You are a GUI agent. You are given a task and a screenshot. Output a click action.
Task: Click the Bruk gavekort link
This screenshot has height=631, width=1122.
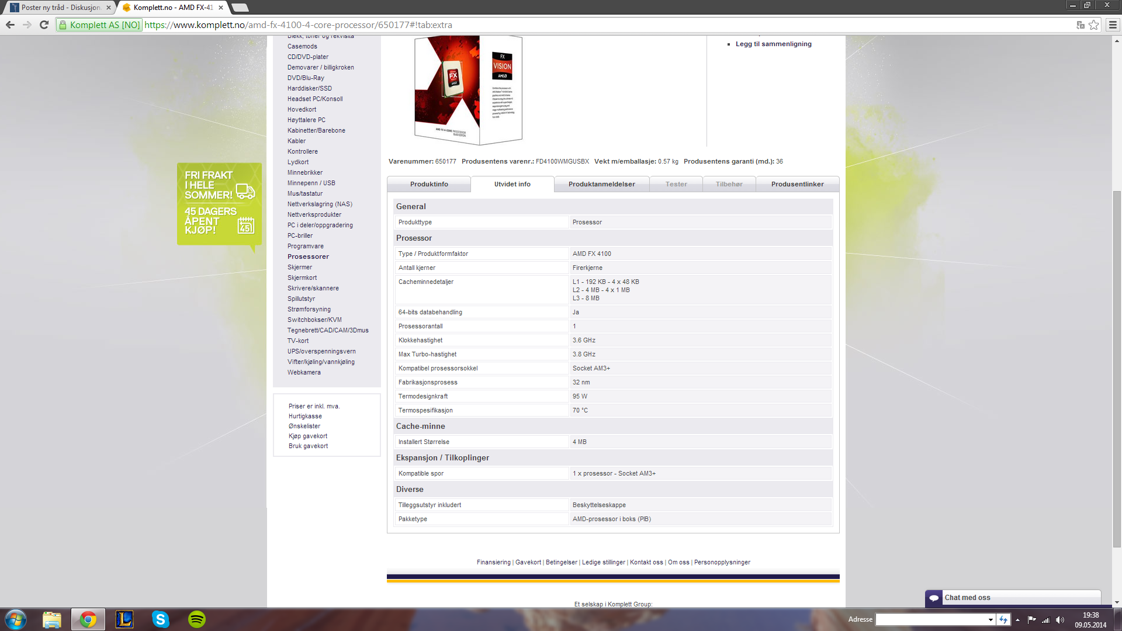(x=308, y=446)
